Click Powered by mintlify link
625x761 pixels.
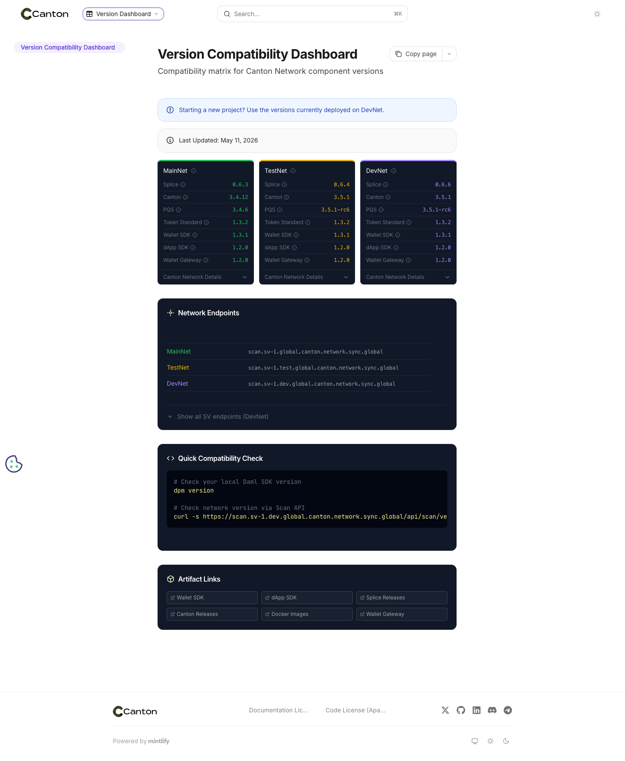(x=141, y=741)
